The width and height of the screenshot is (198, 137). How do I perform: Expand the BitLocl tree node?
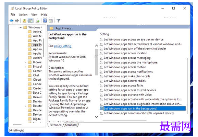(25, 67)
